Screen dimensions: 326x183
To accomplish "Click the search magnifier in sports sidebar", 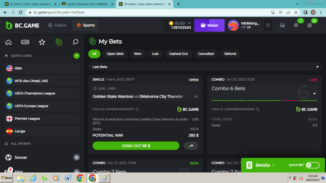I will [75, 42].
